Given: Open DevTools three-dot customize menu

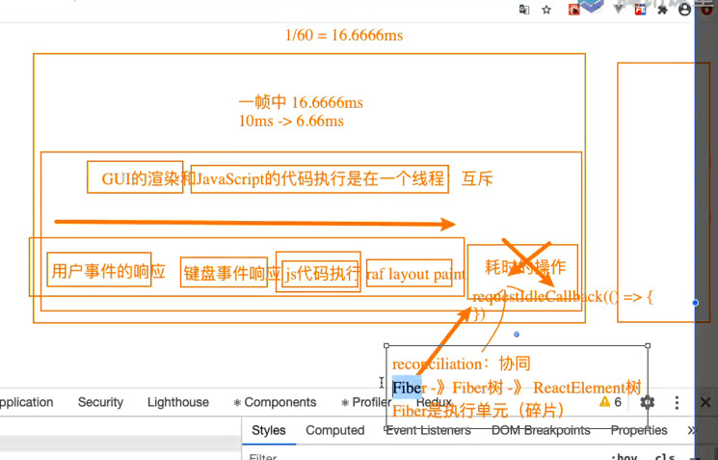Looking at the screenshot, I should [x=677, y=402].
